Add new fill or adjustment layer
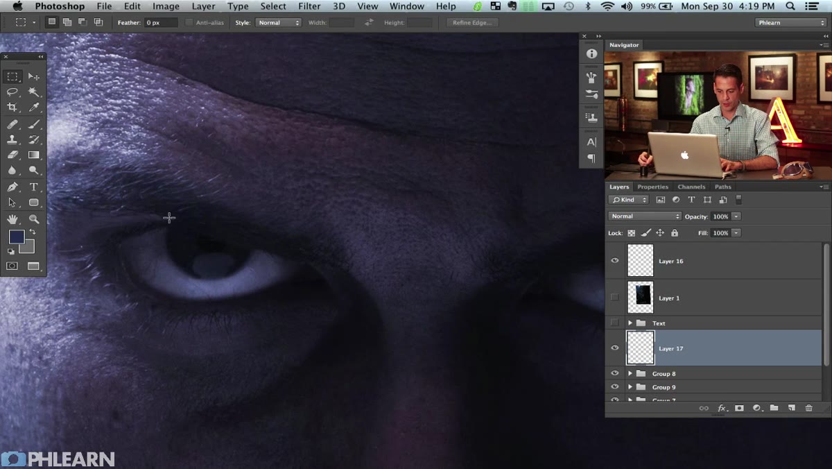This screenshot has width=832, height=469. (756, 408)
